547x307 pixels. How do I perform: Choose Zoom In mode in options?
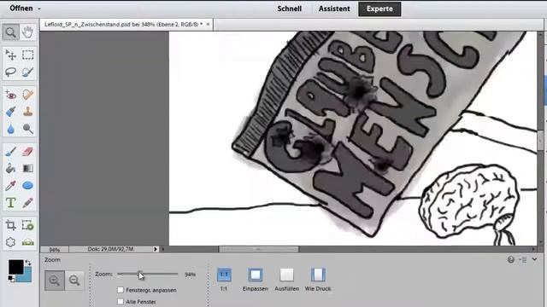point(55,281)
